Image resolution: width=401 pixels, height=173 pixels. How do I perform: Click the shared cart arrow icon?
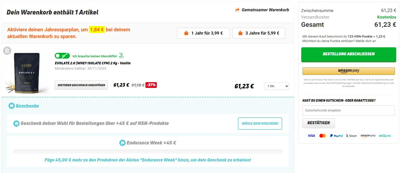[x=237, y=10]
